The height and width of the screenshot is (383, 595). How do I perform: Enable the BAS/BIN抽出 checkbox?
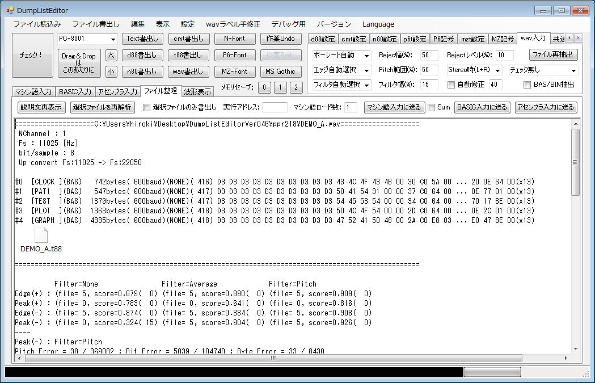click(x=527, y=85)
